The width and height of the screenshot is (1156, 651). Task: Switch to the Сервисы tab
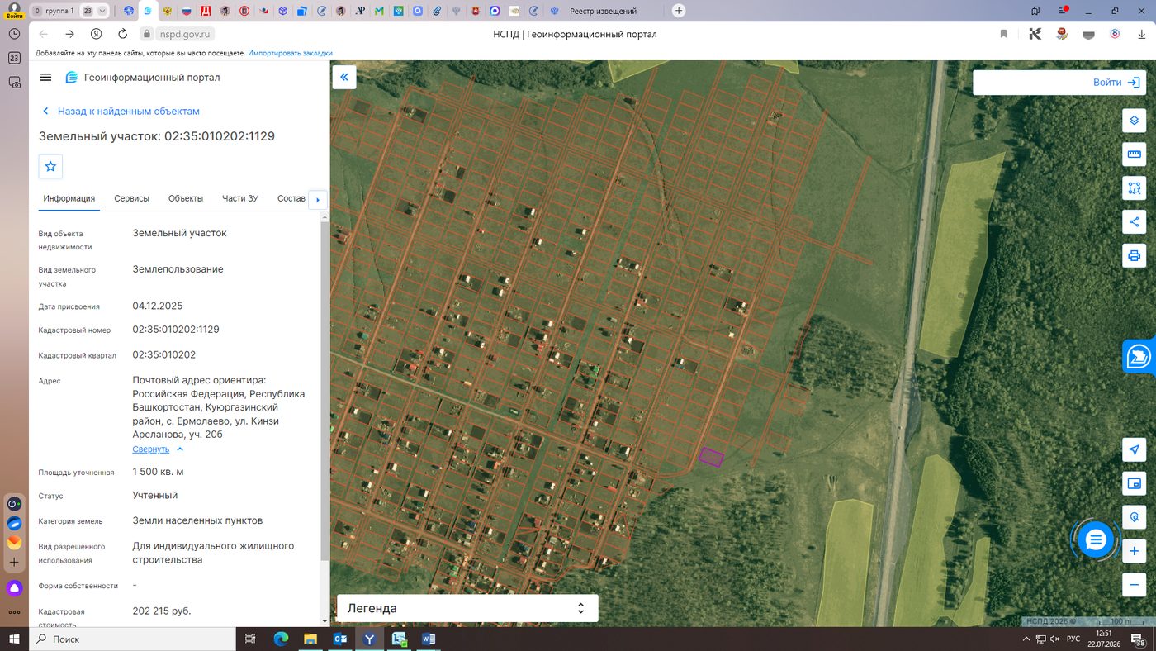[131, 198]
